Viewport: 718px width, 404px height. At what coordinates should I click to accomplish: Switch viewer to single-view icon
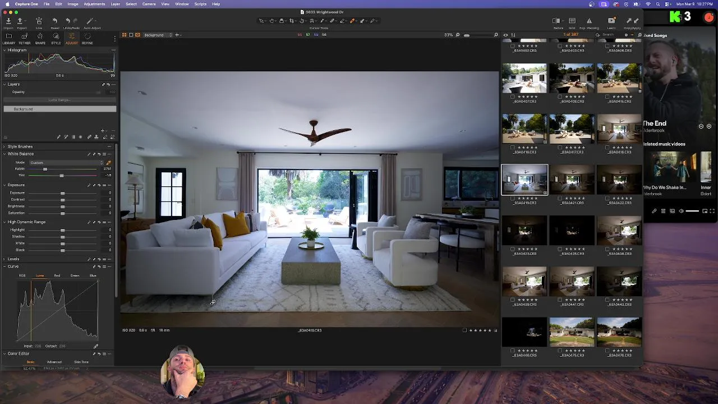[131, 35]
